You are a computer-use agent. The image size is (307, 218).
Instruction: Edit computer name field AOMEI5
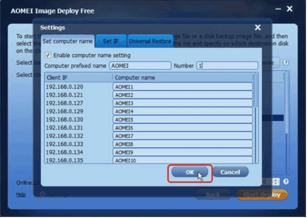pyautogui.click(x=182, y=120)
